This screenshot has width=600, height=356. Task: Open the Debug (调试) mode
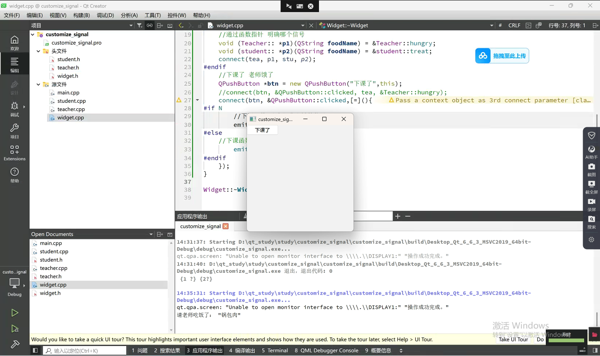coord(15,109)
